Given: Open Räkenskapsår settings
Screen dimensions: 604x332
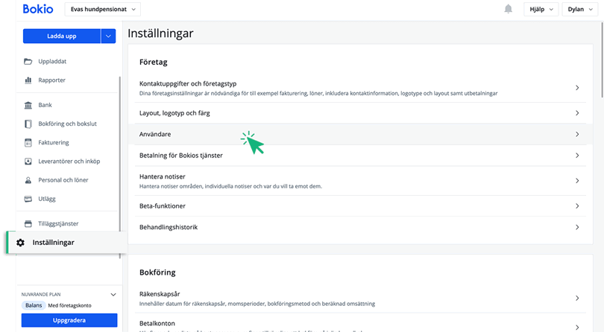Looking at the screenshot, I should 360,299.
